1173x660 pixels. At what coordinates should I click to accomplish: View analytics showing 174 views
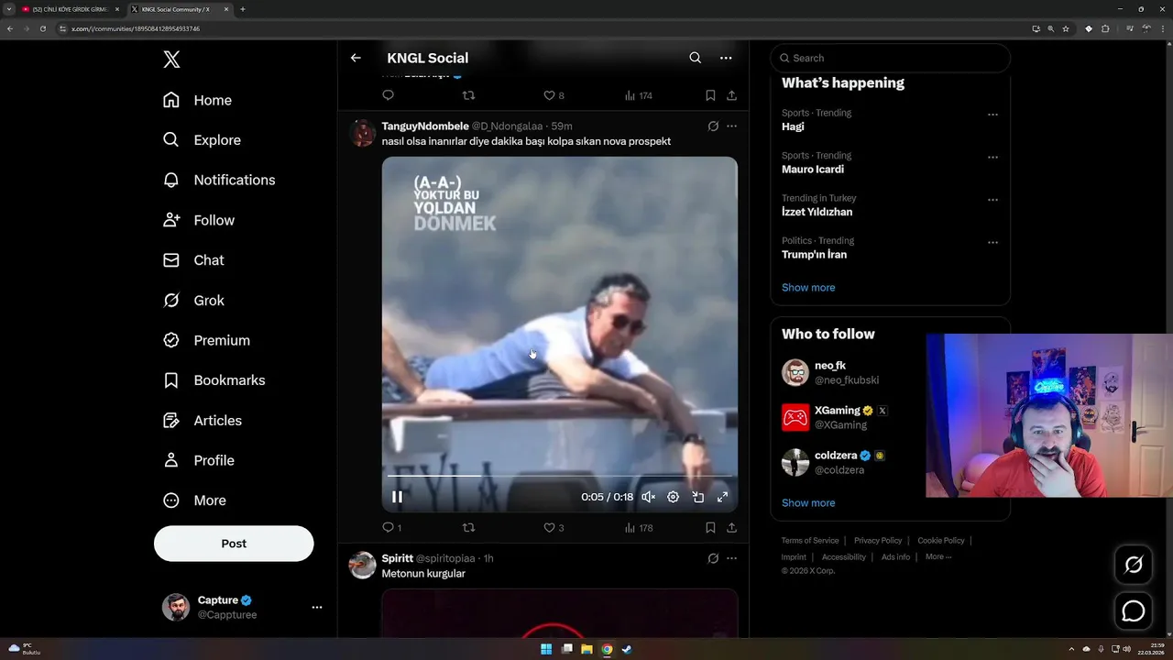pyautogui.click(x=638, y=95)
